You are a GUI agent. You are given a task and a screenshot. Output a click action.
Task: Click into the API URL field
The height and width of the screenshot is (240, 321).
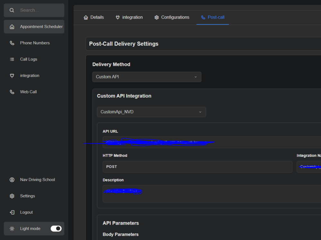(212, 142)
